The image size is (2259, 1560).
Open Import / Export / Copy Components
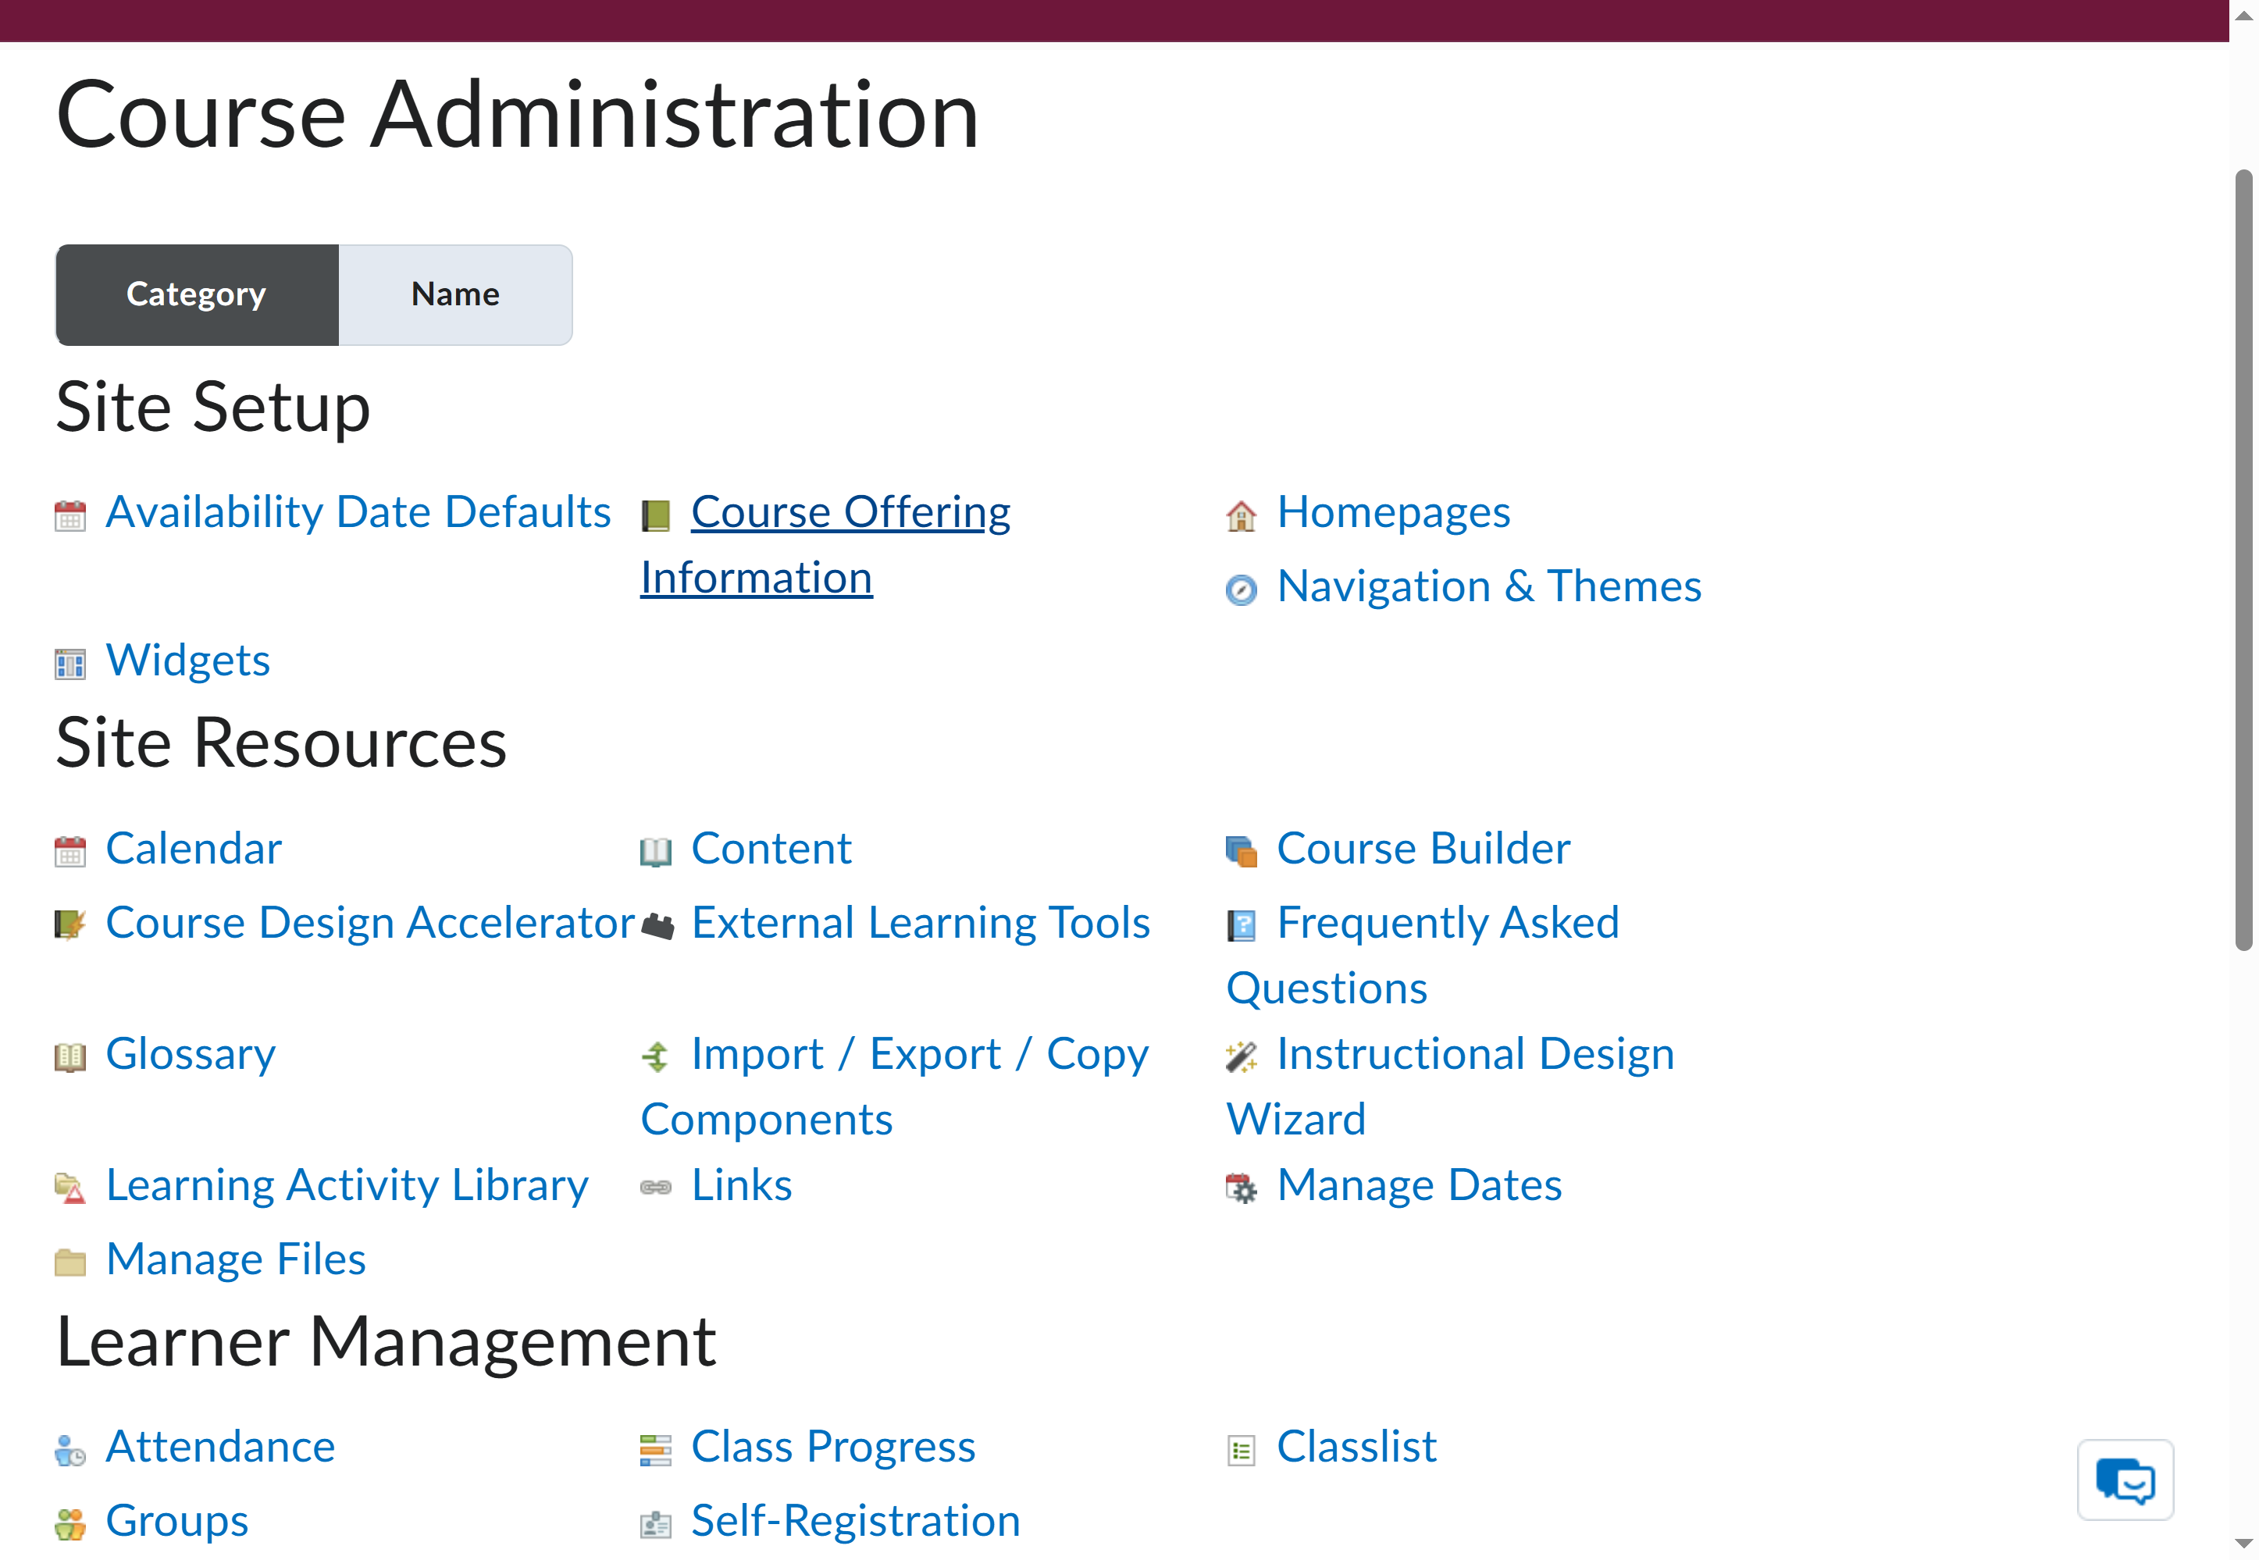[894, 1086]
